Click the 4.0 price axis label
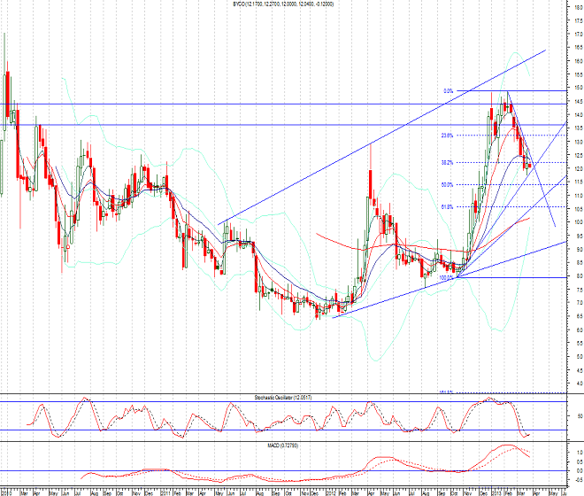Screen dimensions: 584x496 (x=576, y=384)
